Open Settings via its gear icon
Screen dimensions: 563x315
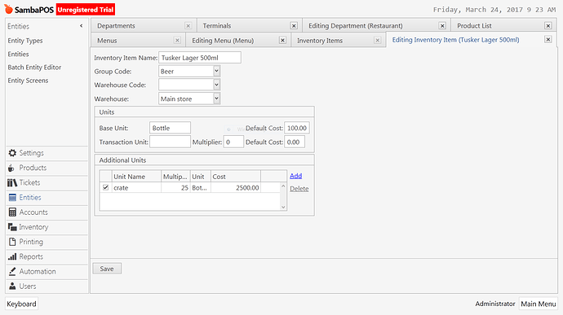[x=12, y=153]
